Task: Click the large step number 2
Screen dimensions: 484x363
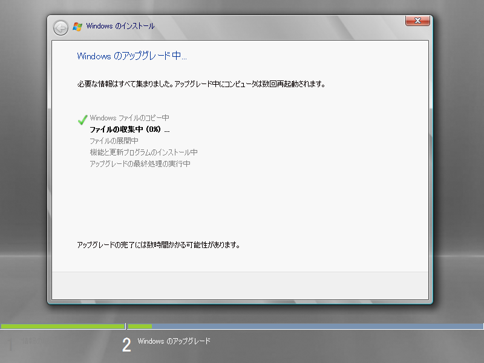Action: (126, 345)
